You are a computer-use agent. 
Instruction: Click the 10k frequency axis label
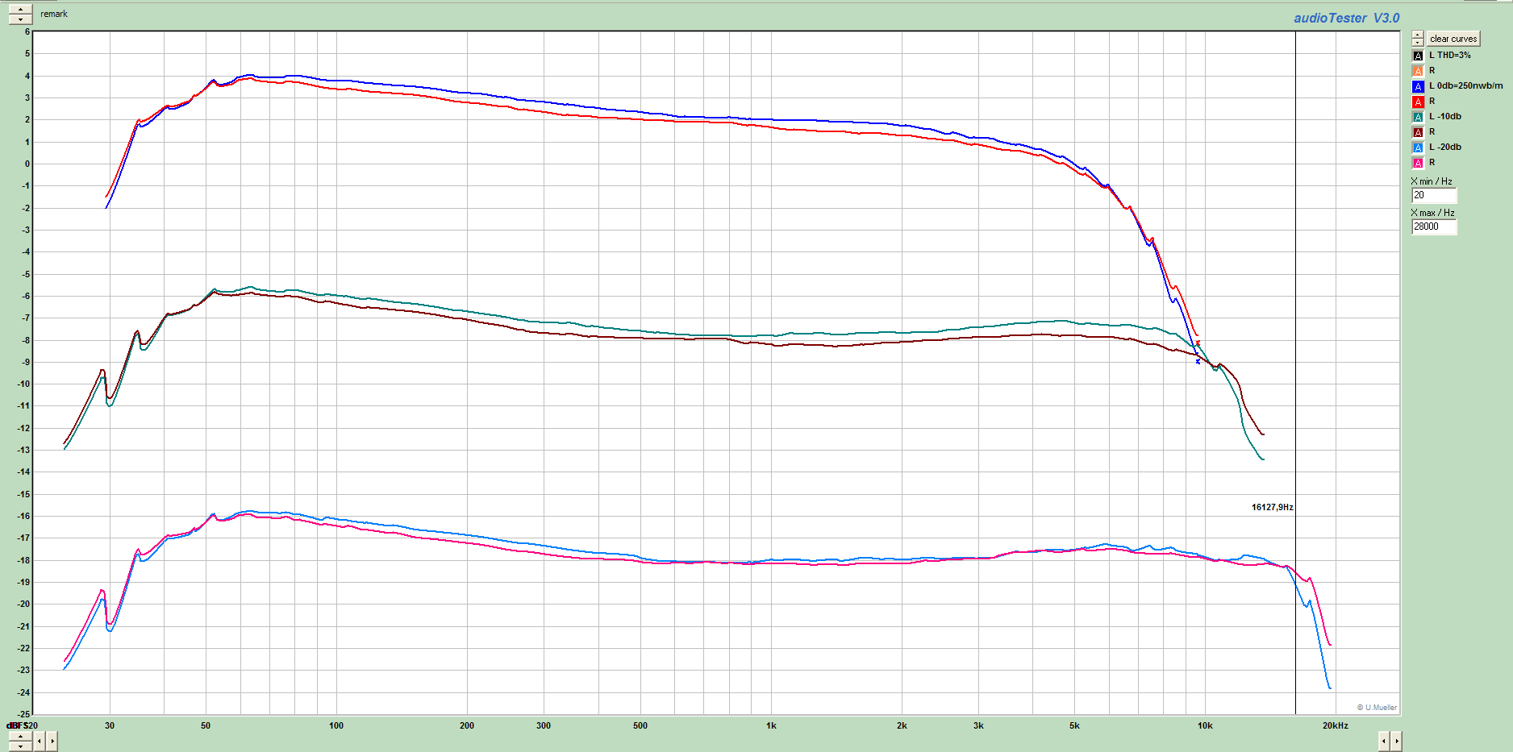(1205, 725)
